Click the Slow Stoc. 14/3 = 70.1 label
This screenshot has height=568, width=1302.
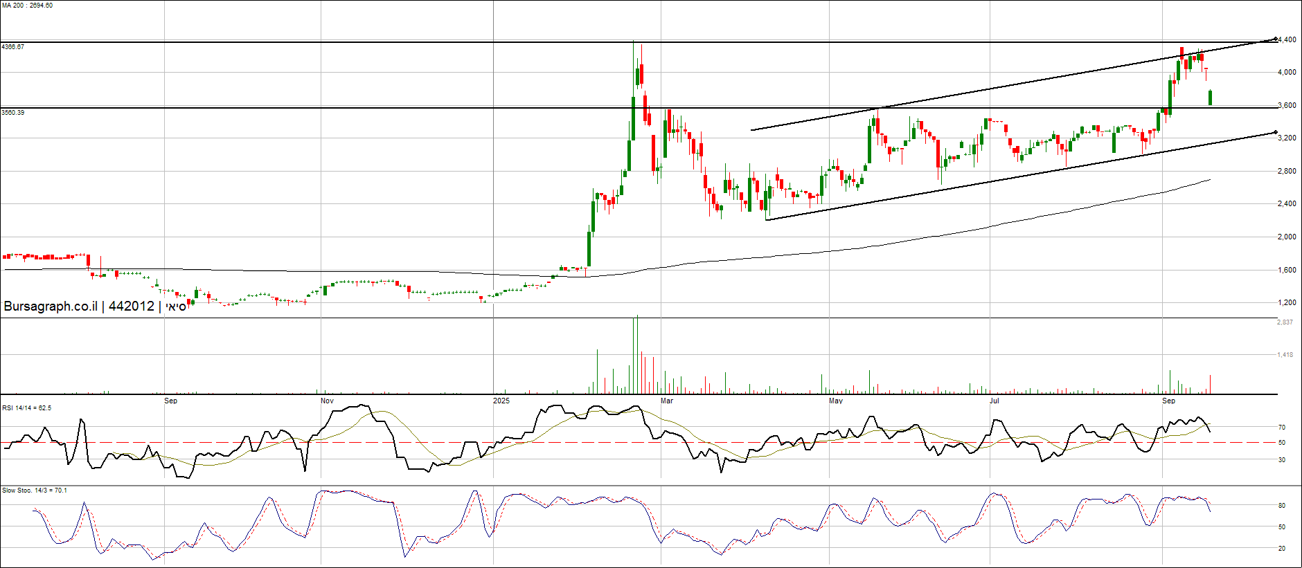(35, 491)
